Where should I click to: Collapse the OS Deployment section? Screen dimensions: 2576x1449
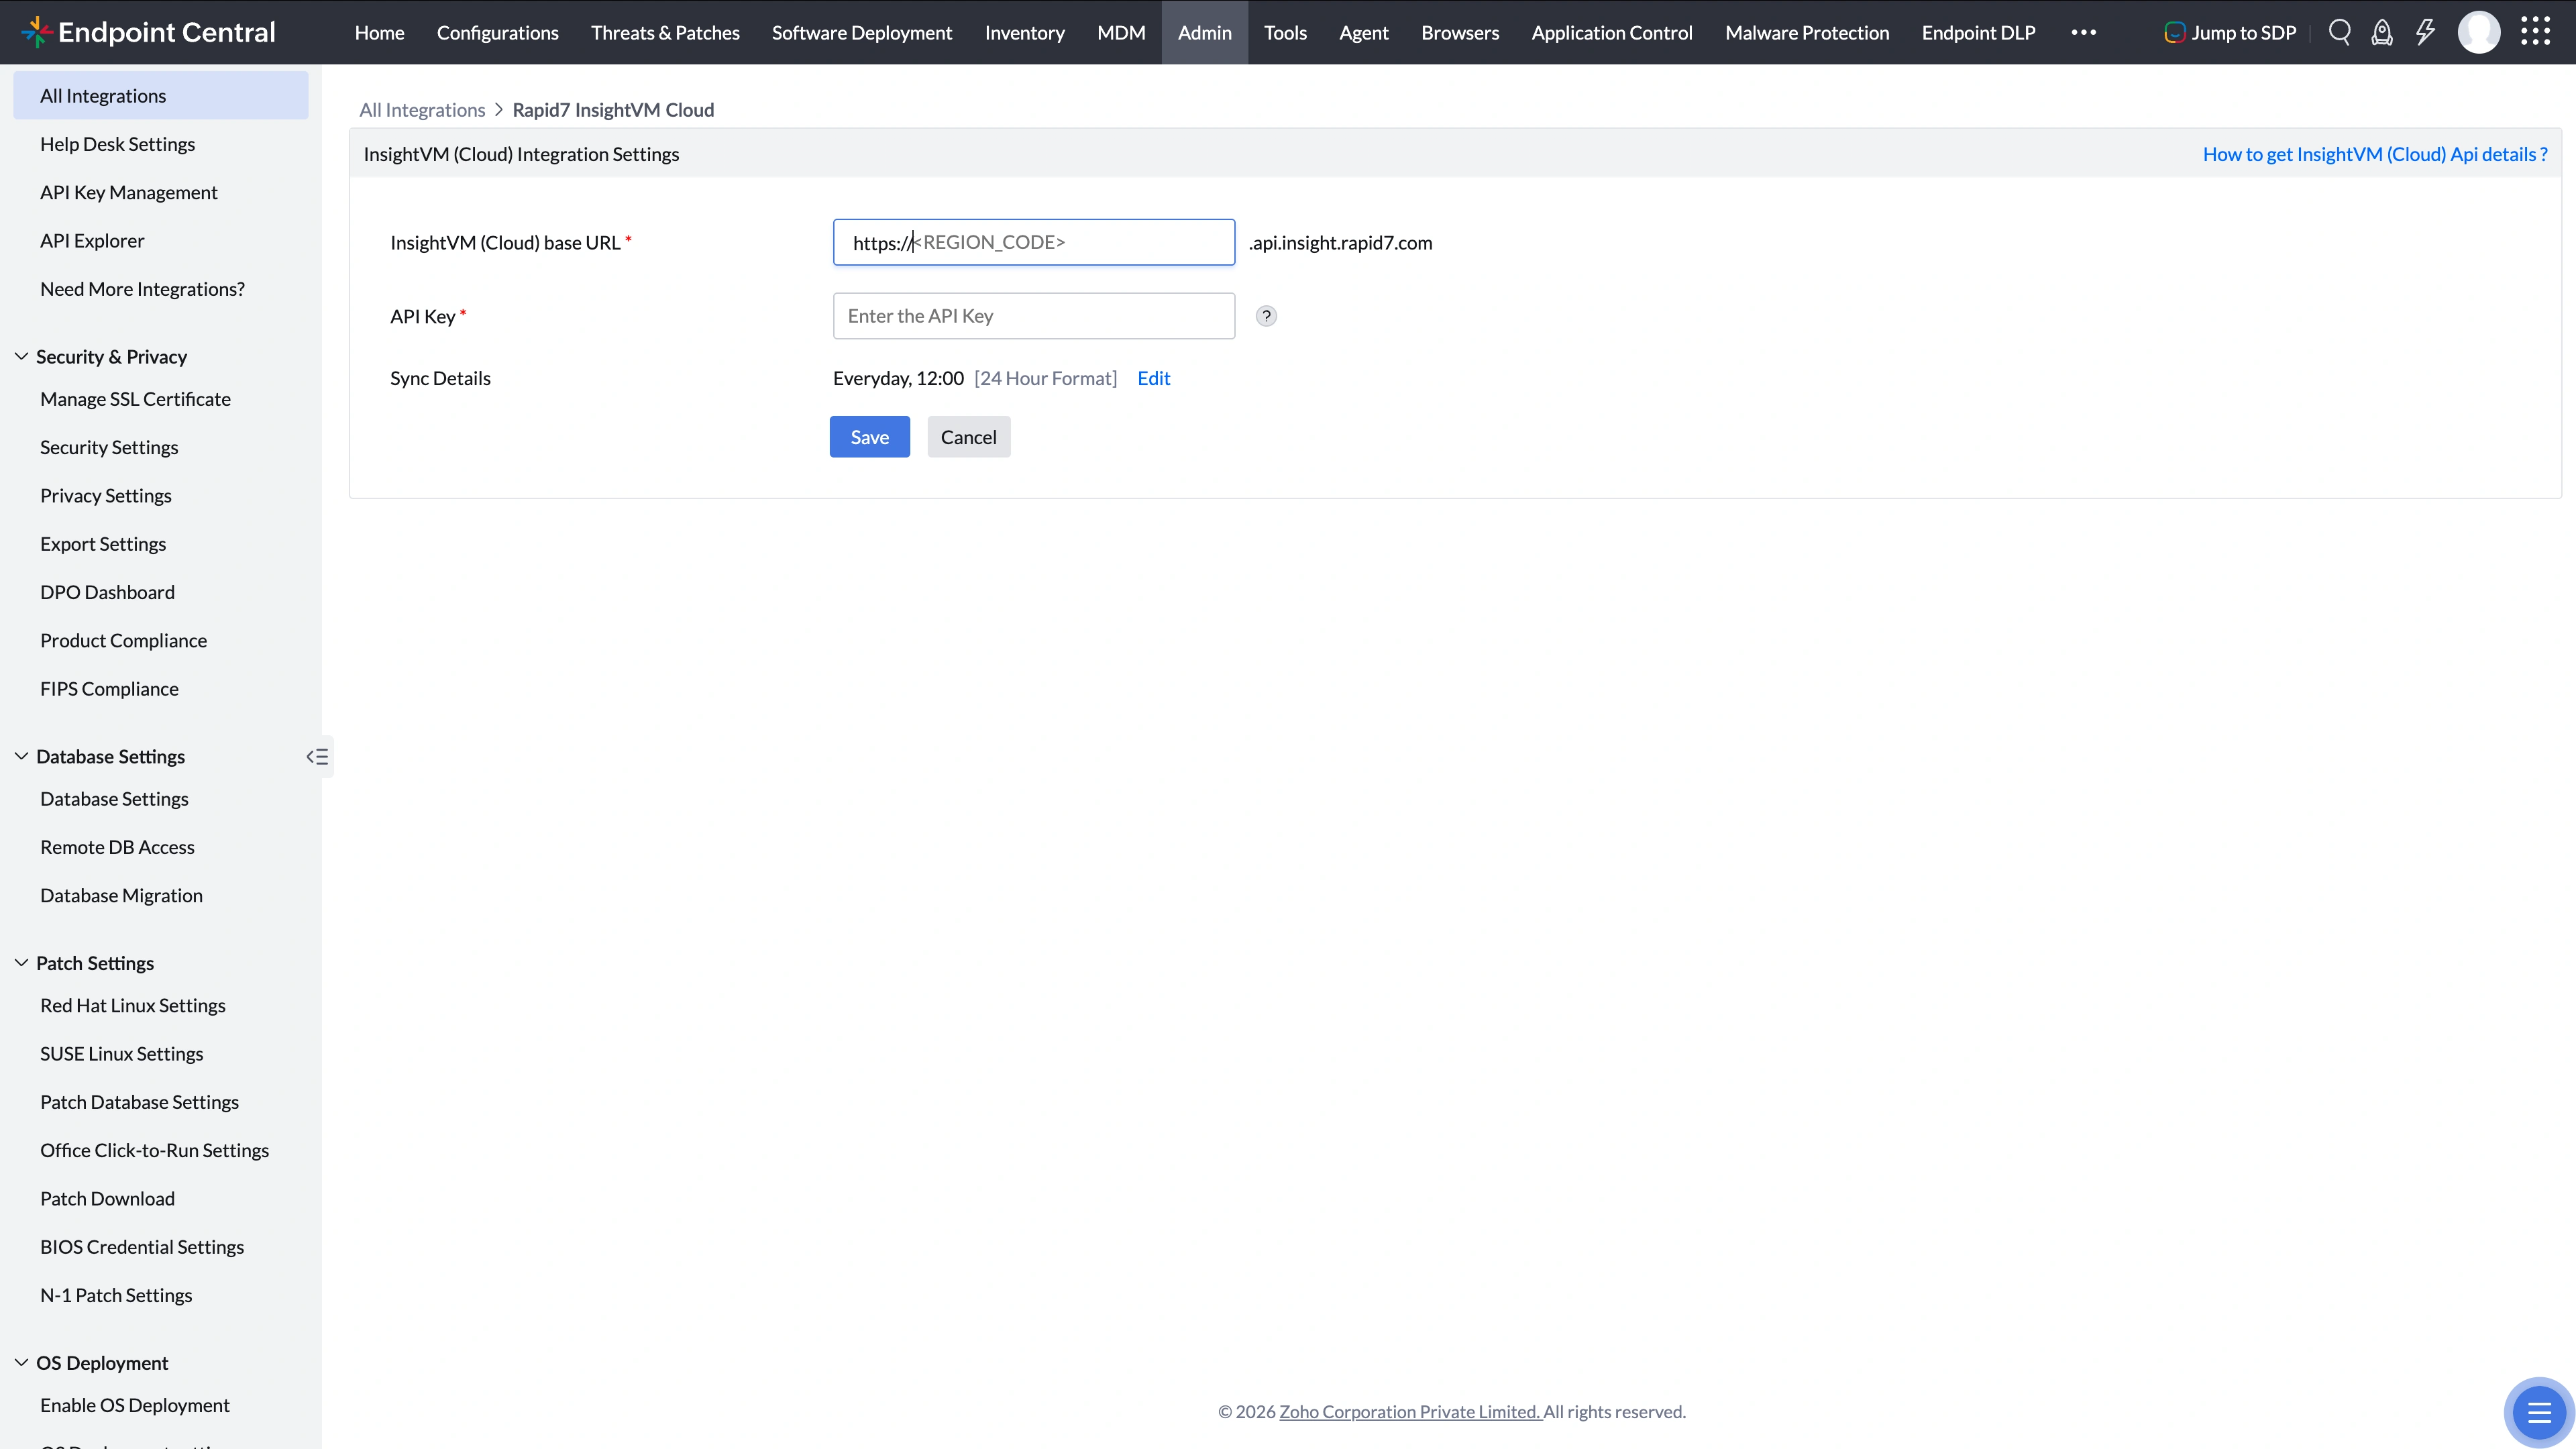tap(21, 1363)
